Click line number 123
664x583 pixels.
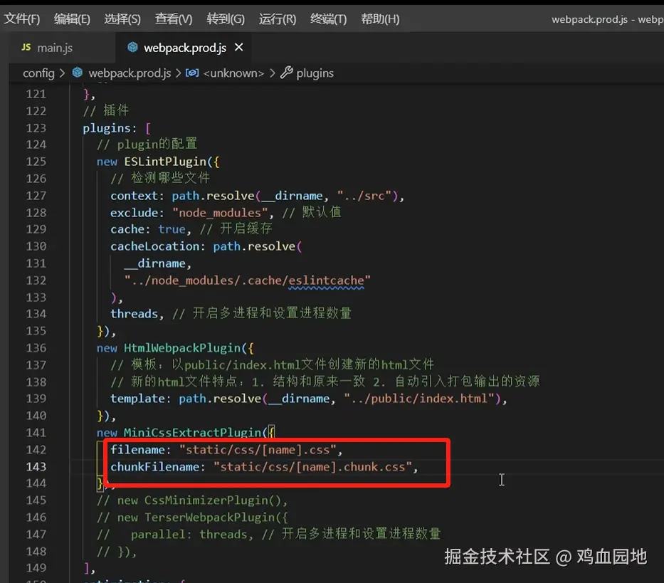click(36, 128)
